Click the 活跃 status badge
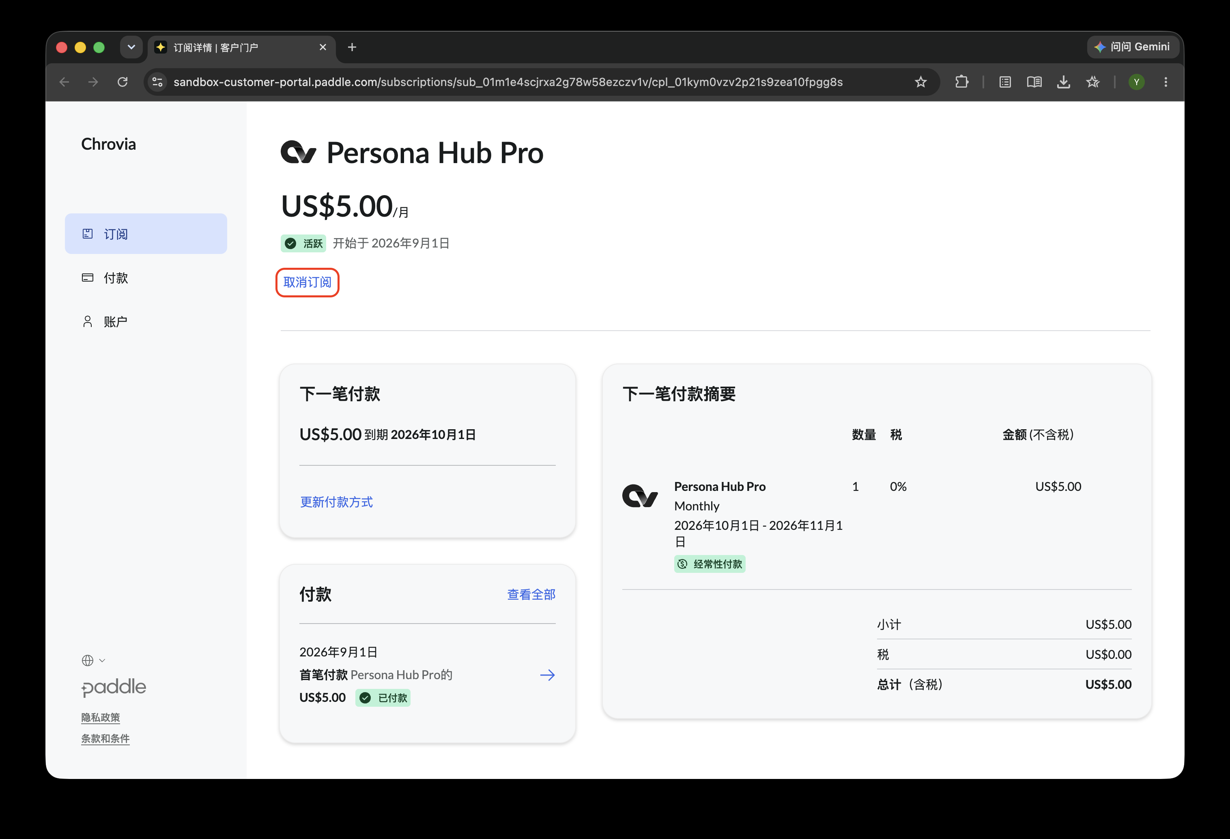 [303, 243]
